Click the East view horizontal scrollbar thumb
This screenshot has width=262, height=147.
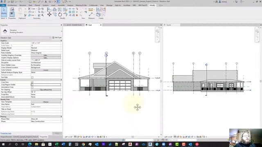tap(133, 137)
